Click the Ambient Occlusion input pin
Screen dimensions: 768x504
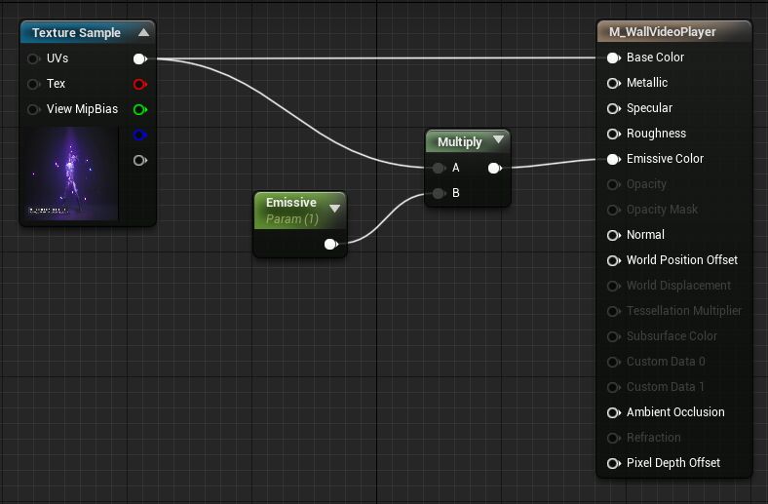pos(614,413)
